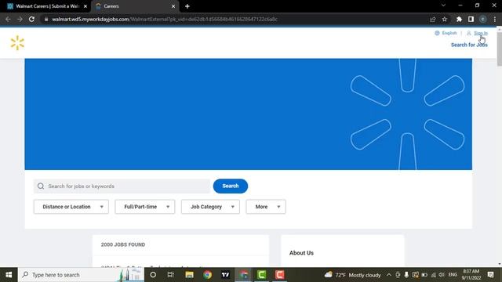This screenshot has height=282, width=502.
Task: Show hidden system tray icons
Action: [389, 275]
